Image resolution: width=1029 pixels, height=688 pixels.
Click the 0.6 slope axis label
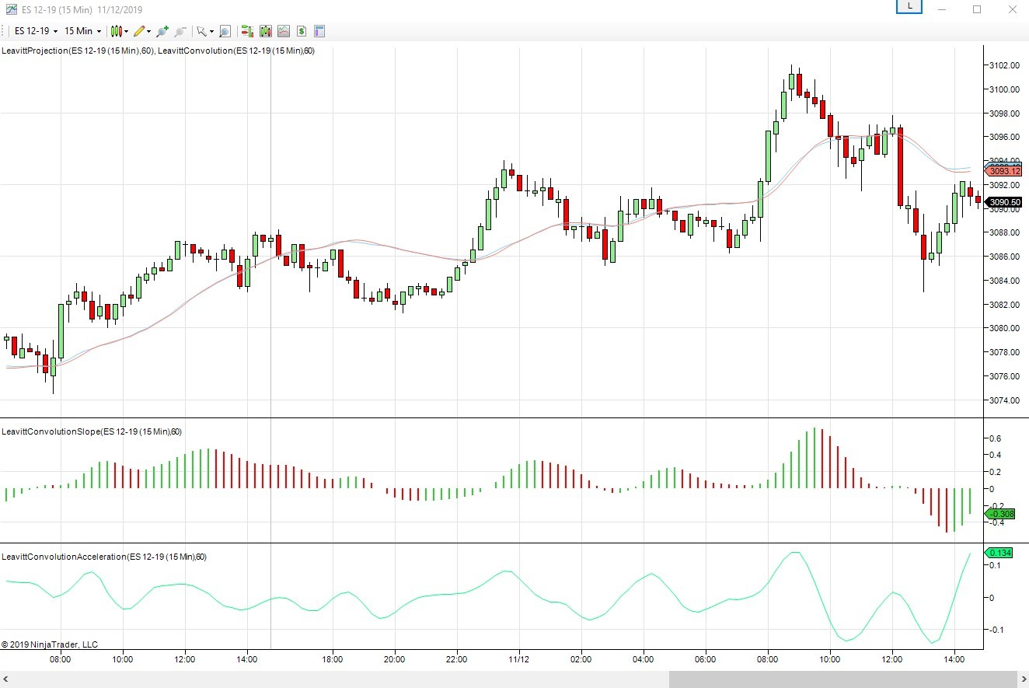pyautogui.click(x=995, y=438)
